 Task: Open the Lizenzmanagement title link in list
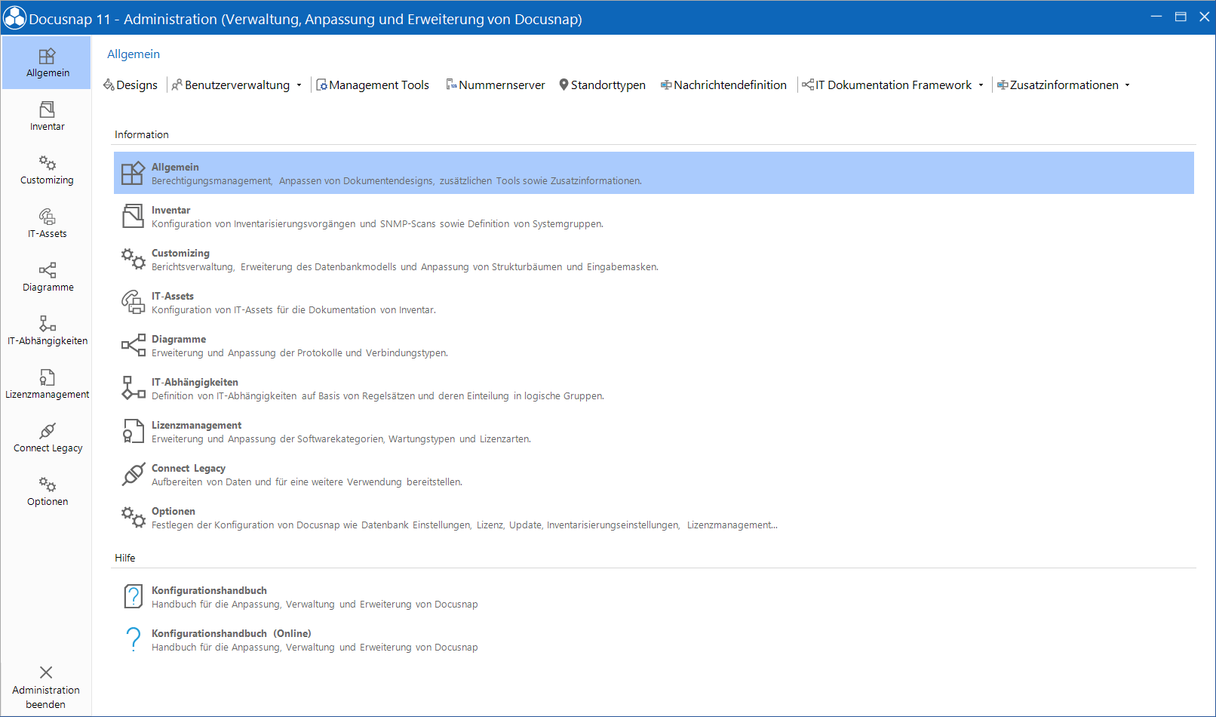click(196, 425)
